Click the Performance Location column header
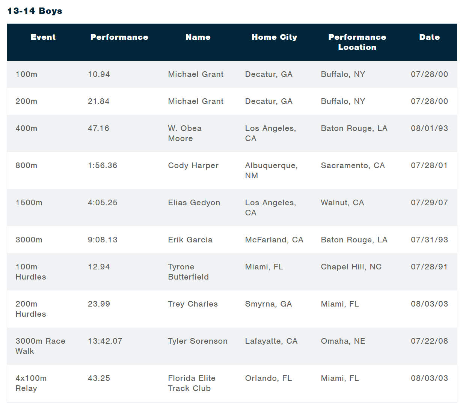Screen dimensions: 460x403 pos(357,42)
